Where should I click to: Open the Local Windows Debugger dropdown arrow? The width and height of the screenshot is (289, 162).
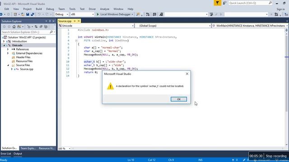(132, 14)
